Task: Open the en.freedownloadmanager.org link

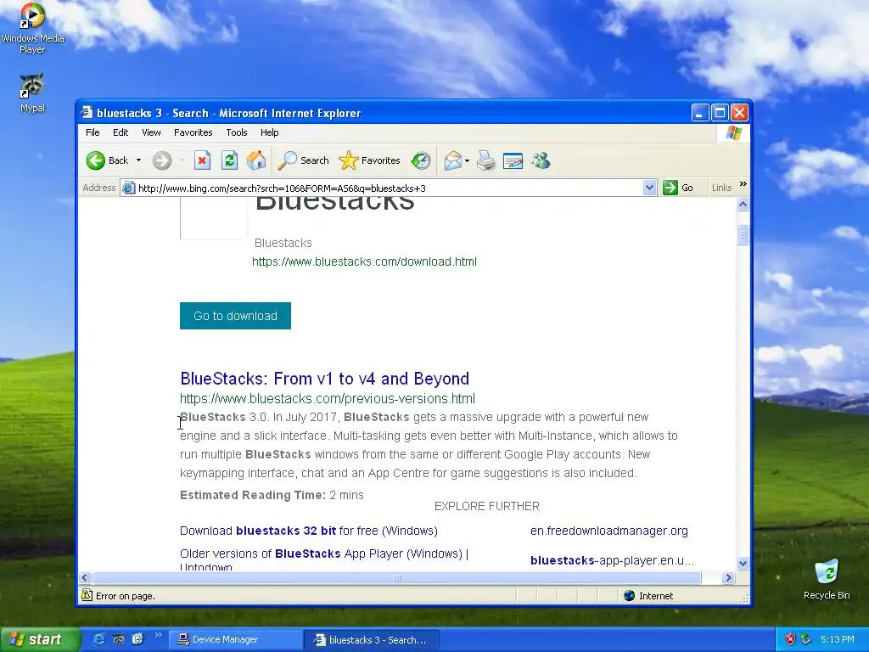Action: tap(609, 531)
